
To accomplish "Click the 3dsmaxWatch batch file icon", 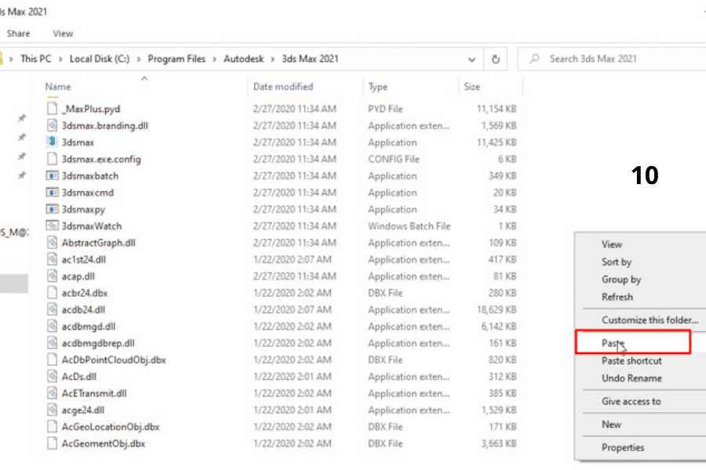I will [53, 226].
